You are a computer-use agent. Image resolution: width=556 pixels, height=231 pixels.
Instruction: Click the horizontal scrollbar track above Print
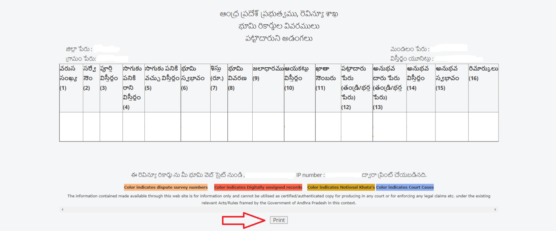(x=279, y=209)
